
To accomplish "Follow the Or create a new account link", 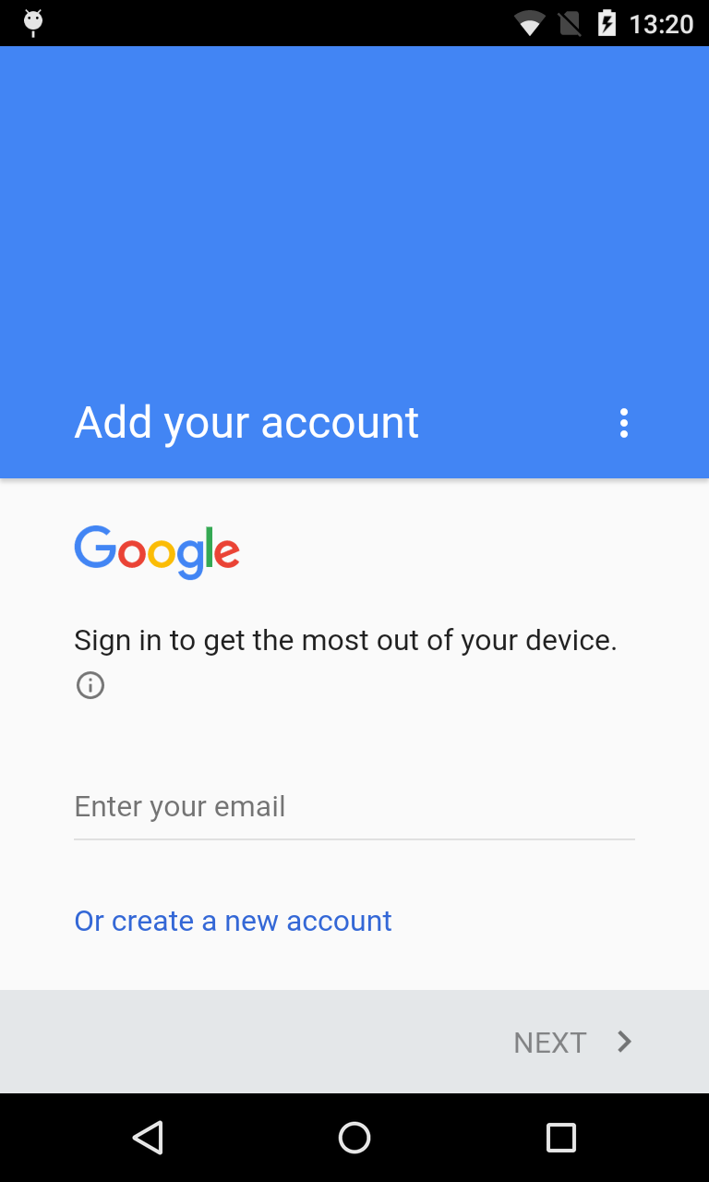I will 234,921.
